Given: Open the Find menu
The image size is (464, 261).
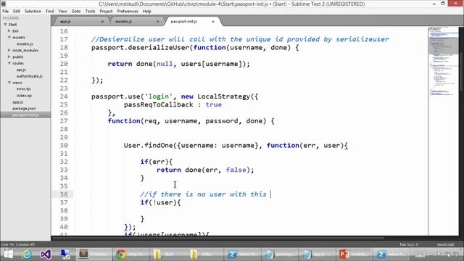Looking at the screenshot, I should (x=50, y=12).
